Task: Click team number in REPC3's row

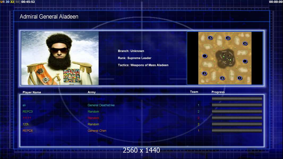Action: (x=199, y=112)
